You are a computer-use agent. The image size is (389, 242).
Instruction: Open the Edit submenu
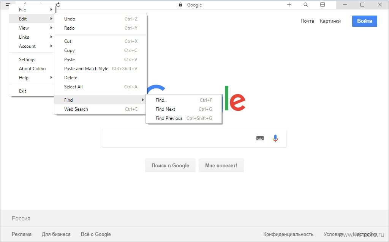(x=32, y=19)
